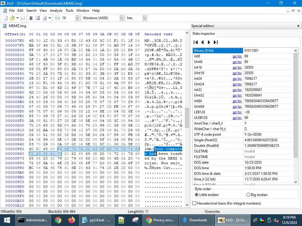
Task: Select the Data inspector tab
Action: (203, 34)
